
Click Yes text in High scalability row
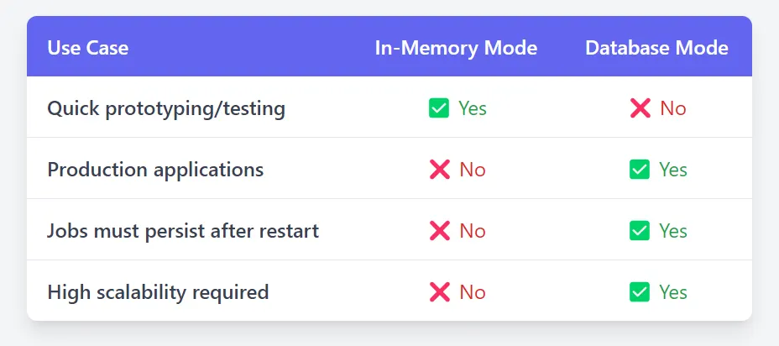point(673,291)
